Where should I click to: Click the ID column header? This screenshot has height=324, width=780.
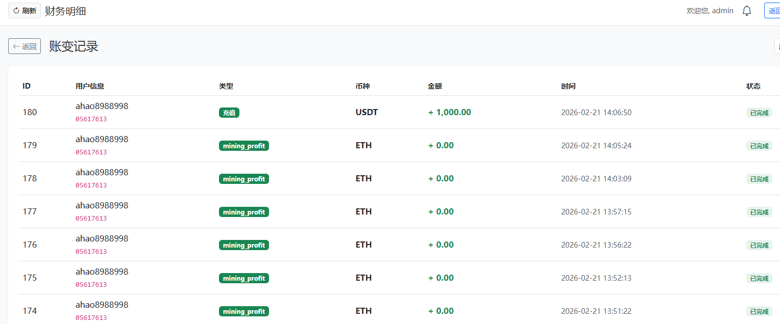(x=27, y=86)
